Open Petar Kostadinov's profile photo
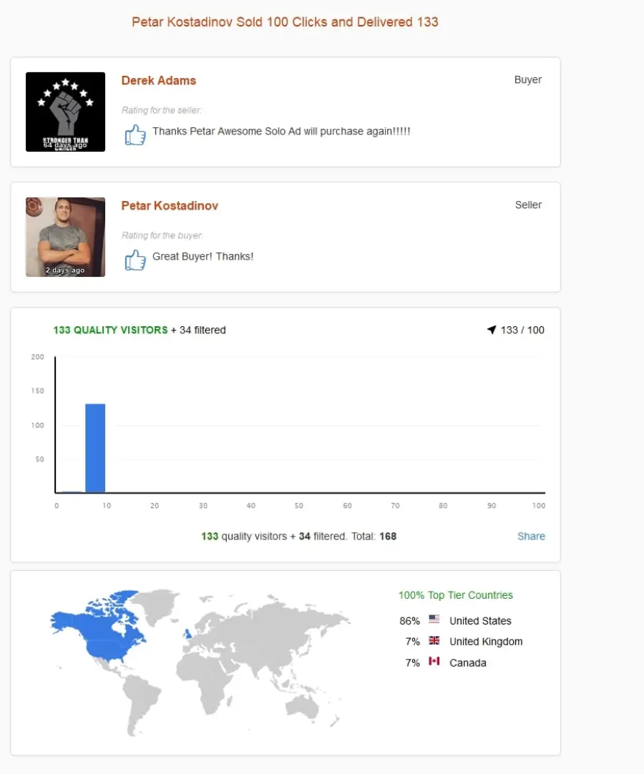 point(65,237)
